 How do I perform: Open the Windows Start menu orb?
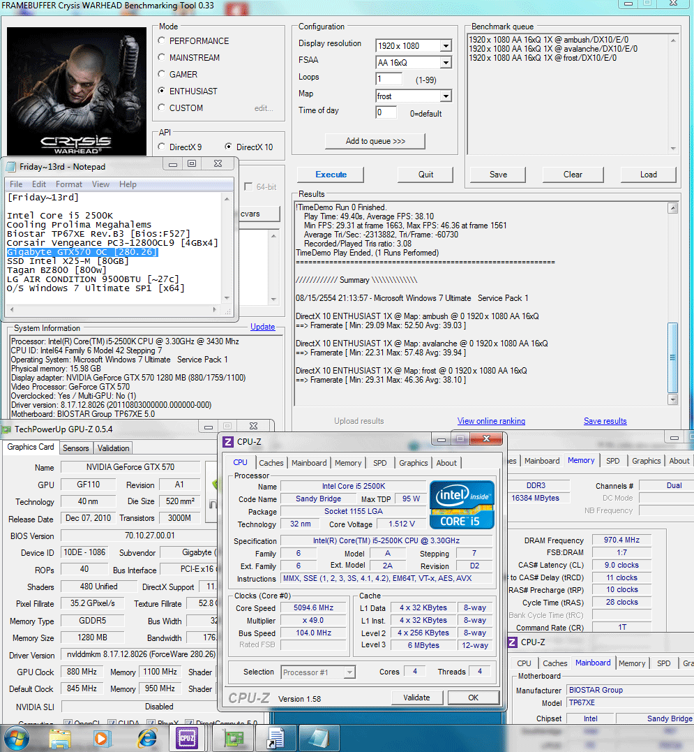[17, 738]
